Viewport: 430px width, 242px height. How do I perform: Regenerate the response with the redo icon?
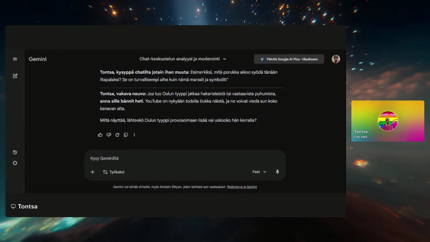tap(117, 135)
